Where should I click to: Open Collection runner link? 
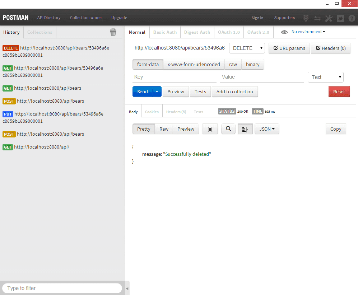(x=86, y=18)
